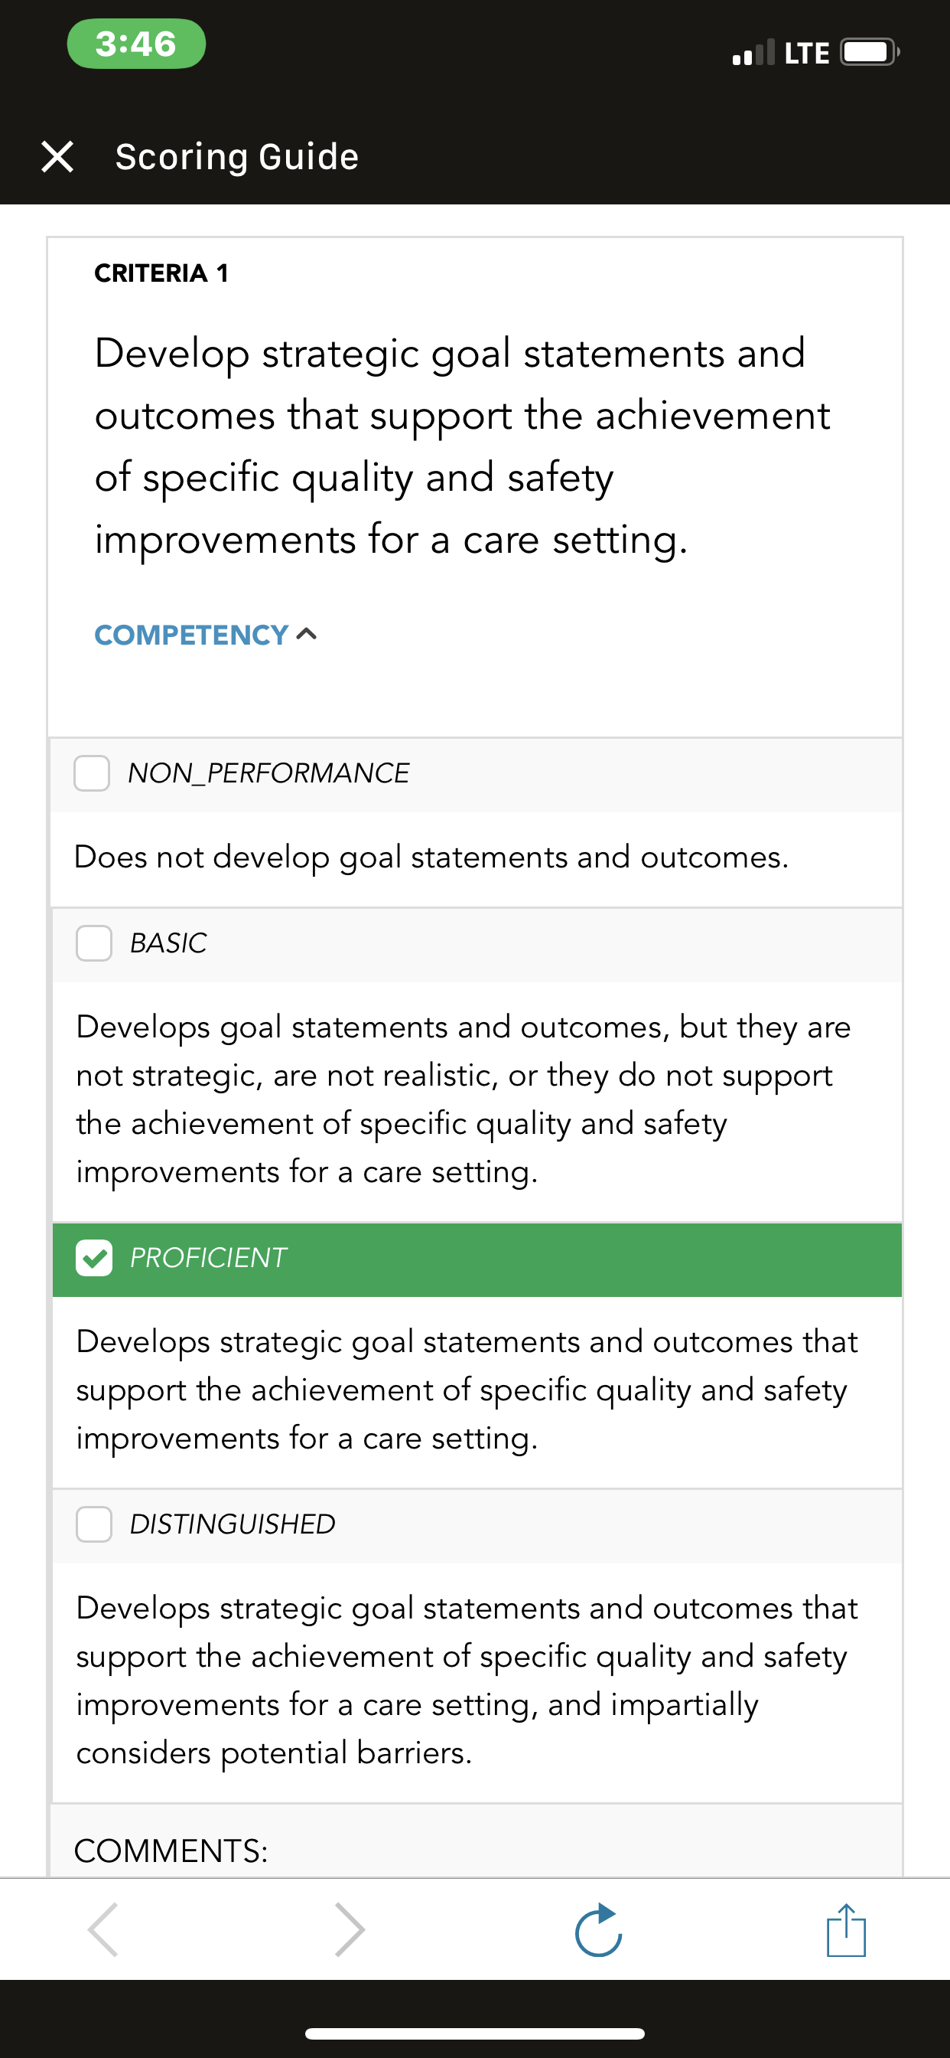950x2058 pixels.
Task: Check the NON_PERFORMANCE checkbox
Action: 92,773
